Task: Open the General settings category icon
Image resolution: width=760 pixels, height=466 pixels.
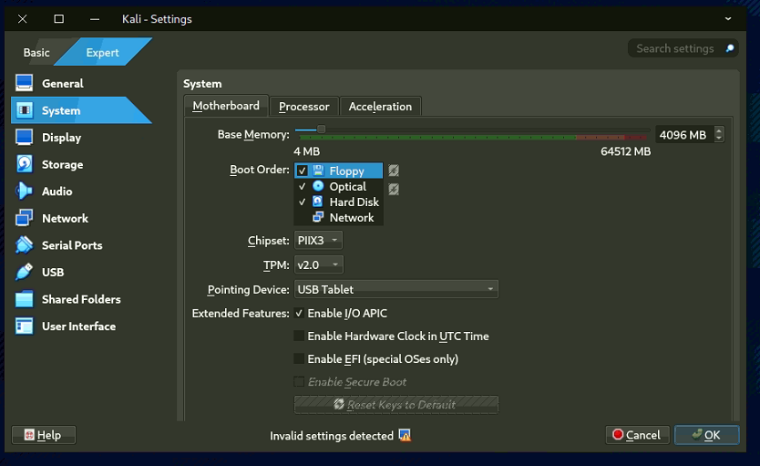Action: pyautogui.click(x=25, y=84)
